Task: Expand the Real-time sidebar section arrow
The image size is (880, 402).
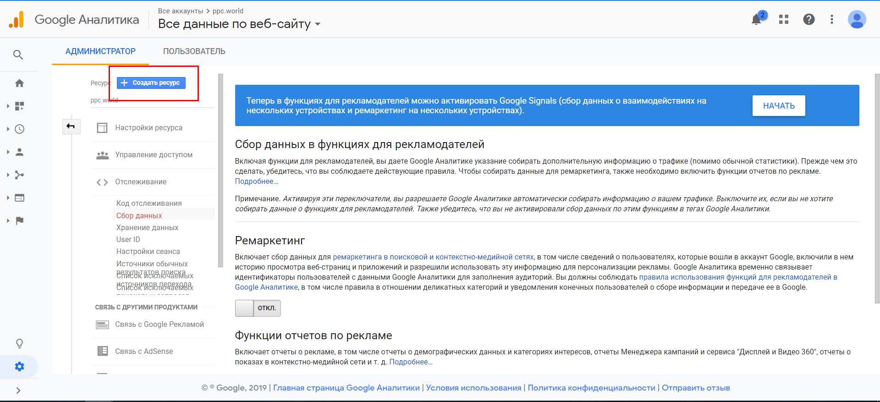Action: 8,129
